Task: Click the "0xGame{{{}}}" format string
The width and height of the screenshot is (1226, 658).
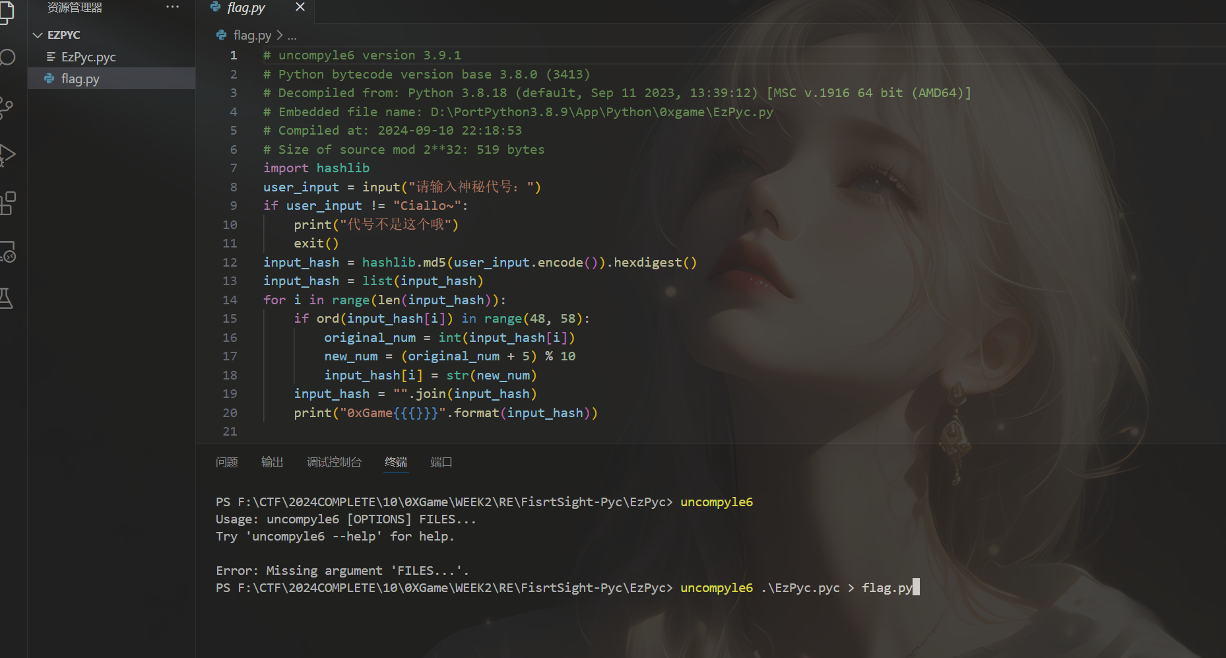Action: 393,413
